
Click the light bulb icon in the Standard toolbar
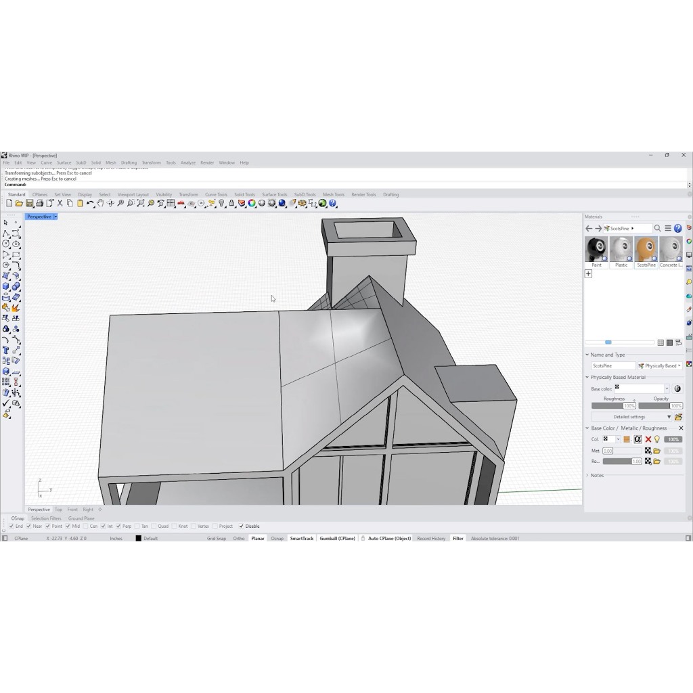221,203
